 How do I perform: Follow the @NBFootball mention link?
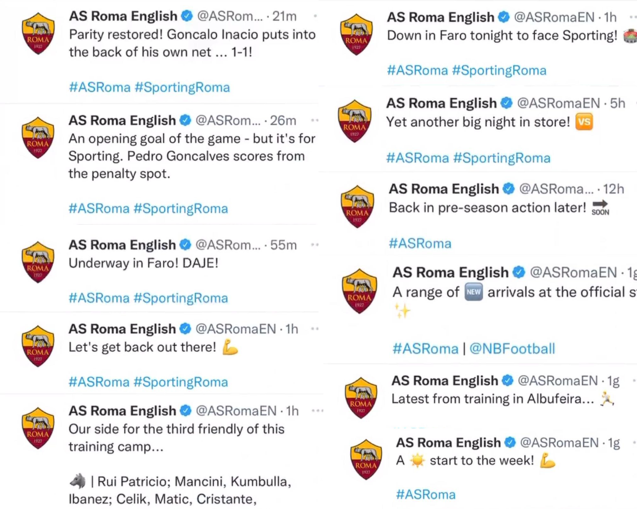coord(512,348)
